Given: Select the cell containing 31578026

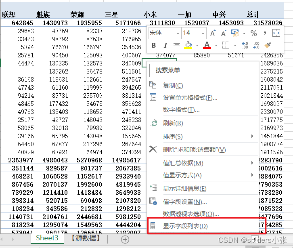Looking at the screenshot, I should coord(268,23).
